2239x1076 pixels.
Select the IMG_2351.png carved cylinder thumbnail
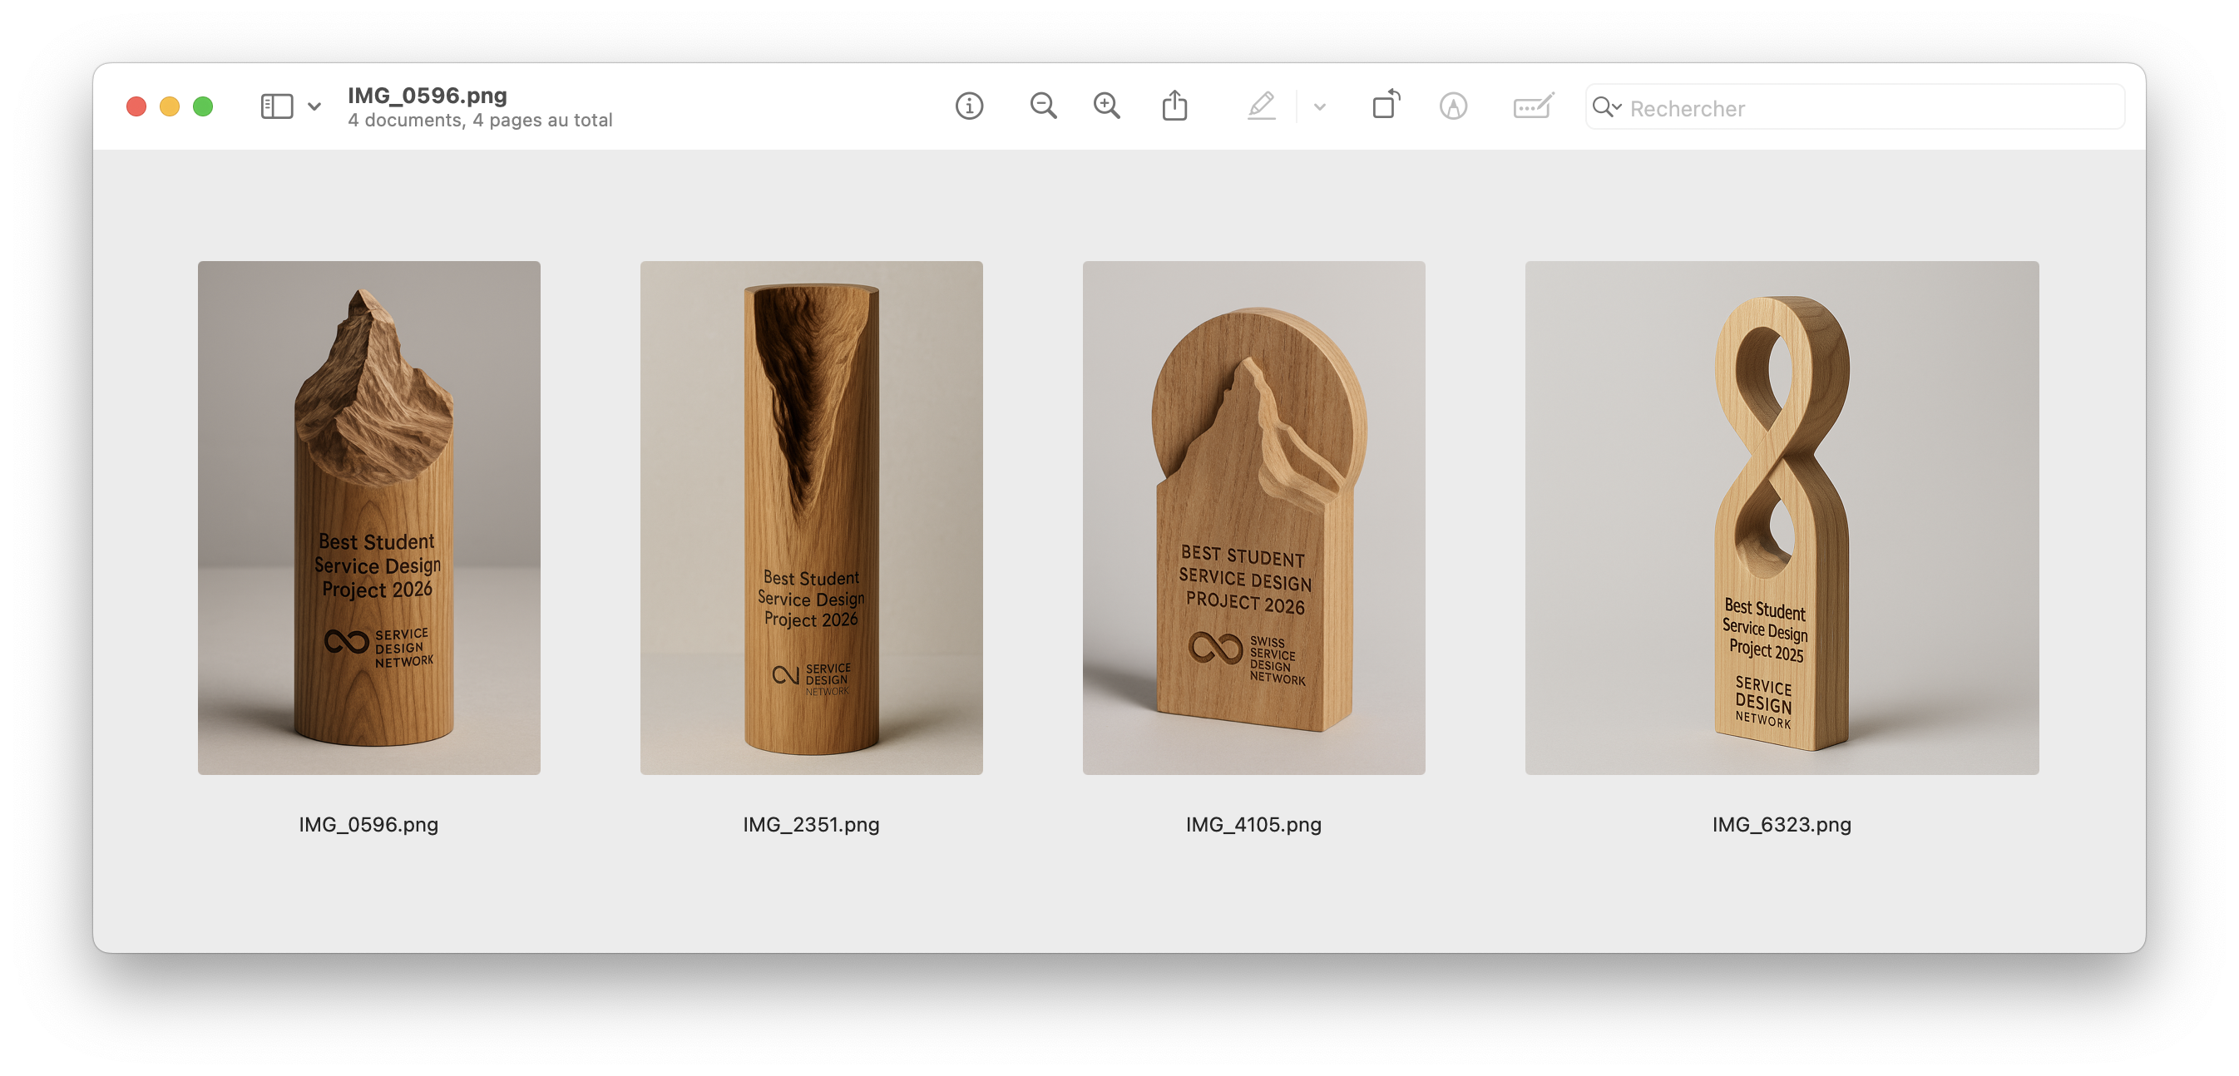click(811, 517)
